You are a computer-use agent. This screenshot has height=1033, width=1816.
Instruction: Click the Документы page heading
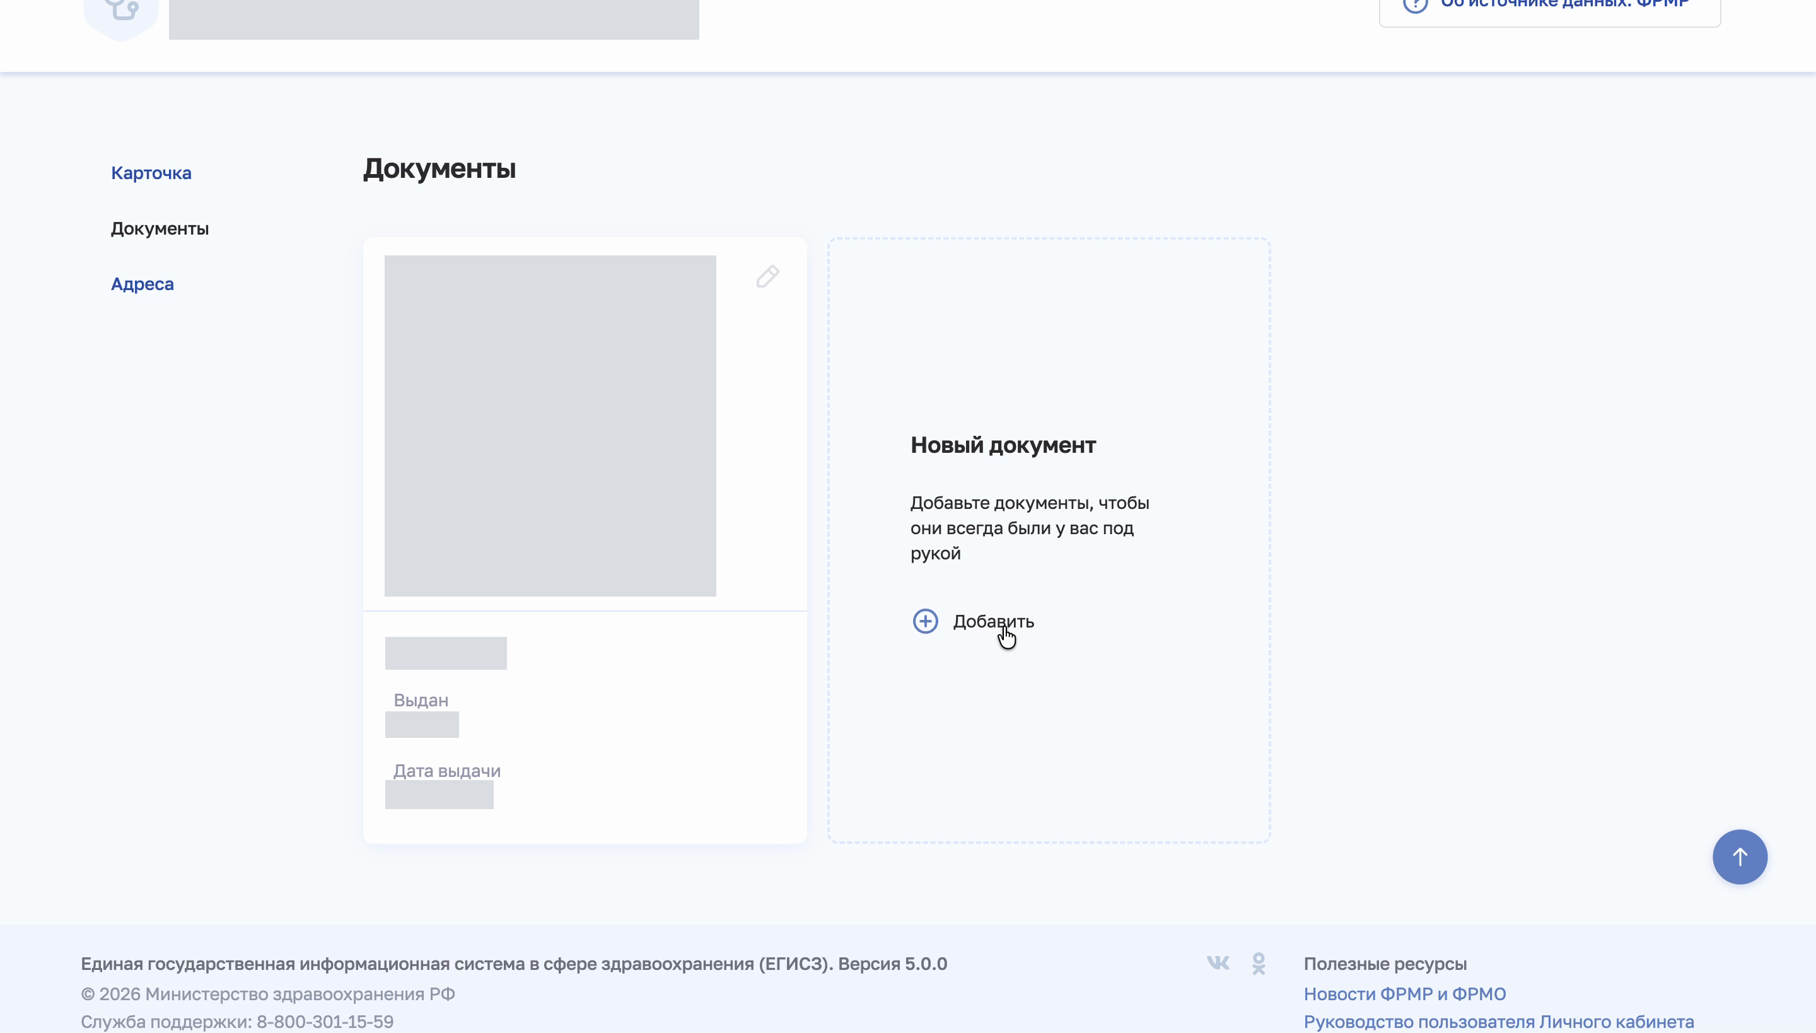(x=439, y=169)
